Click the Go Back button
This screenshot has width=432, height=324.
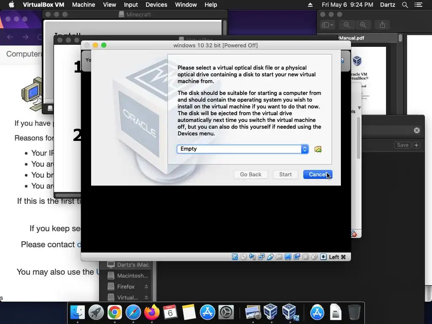click(251, 174)
